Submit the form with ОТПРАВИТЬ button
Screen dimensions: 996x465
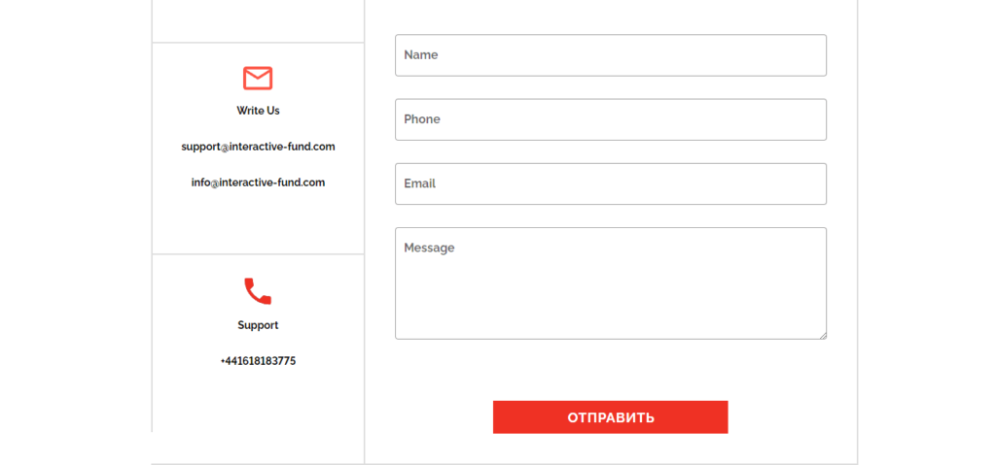(x=611, y=417)
